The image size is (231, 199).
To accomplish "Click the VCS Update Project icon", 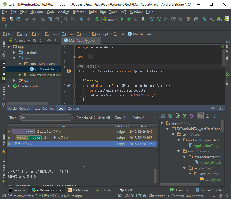I will [x=152, y=19].
